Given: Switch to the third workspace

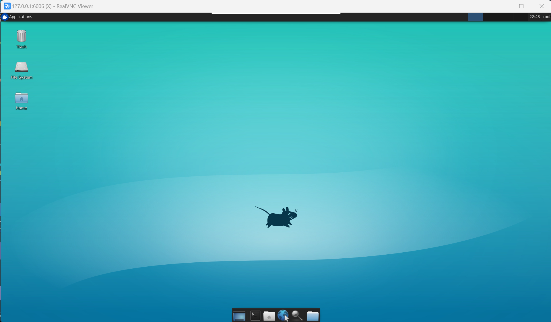Looking at the screenshot, I should tap(505, 17).
